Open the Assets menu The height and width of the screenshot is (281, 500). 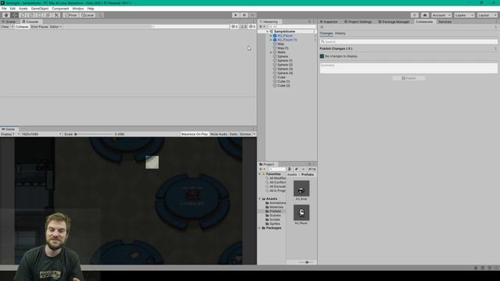click(23, 9)
